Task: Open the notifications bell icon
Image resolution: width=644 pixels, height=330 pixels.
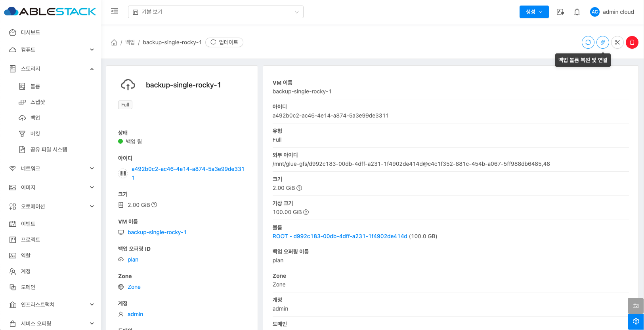Action: click(577, 12)
